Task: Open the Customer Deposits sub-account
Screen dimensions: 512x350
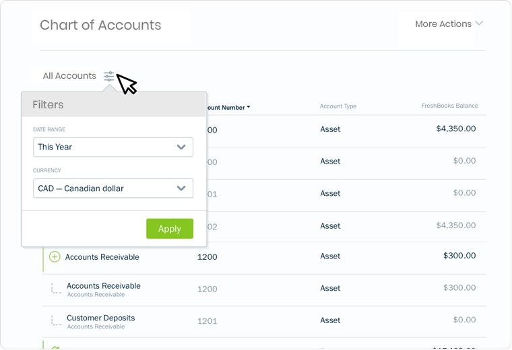Action: tap(100, 318)
